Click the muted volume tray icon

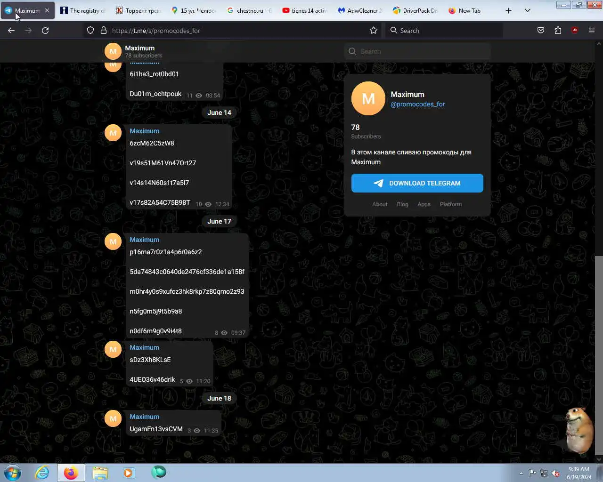556,473
